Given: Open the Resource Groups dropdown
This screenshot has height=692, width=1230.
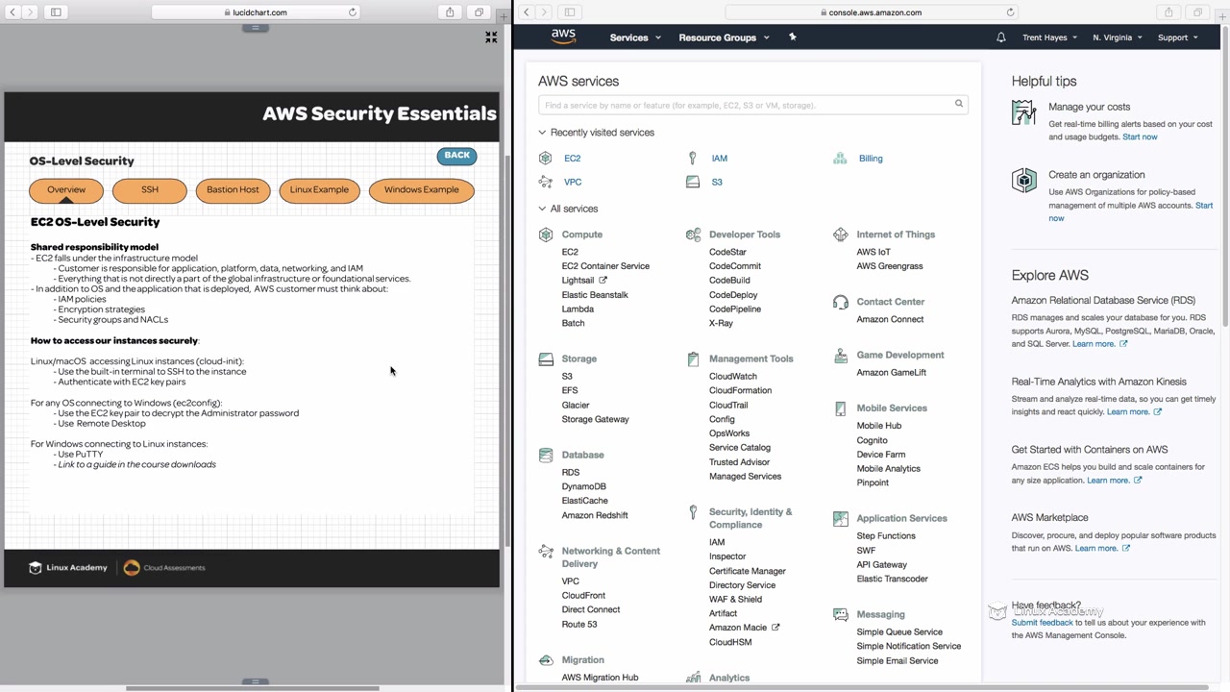Looking at the screenshot, I should (724, 37).
